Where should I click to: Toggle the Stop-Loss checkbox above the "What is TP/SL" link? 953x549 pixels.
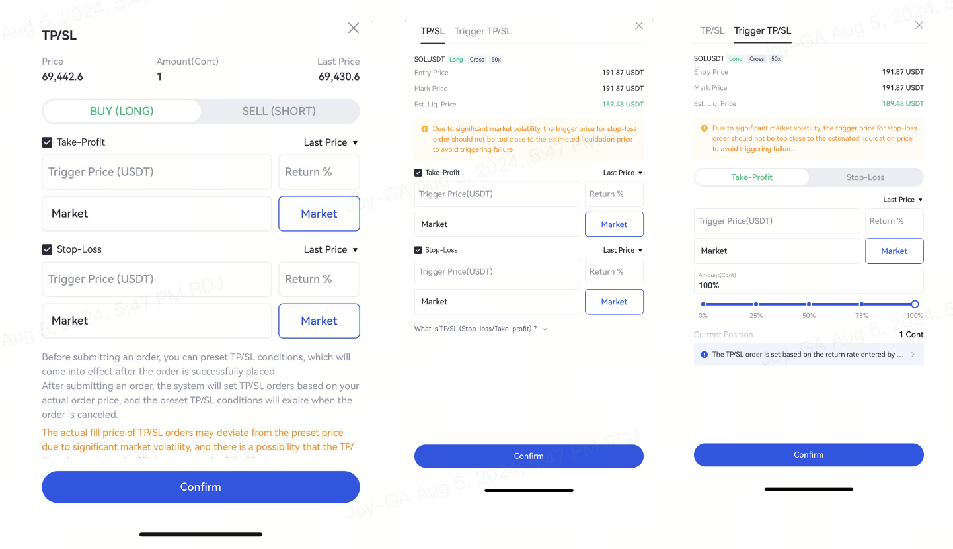[418, 250]
